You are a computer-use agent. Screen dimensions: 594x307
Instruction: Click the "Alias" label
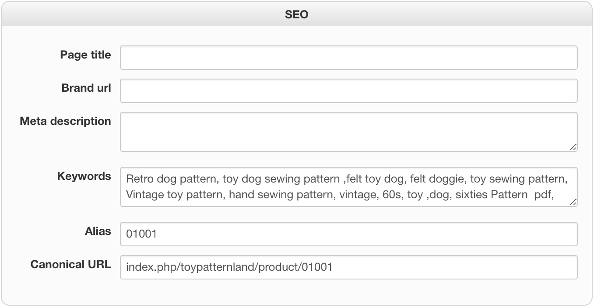point(98,231)
